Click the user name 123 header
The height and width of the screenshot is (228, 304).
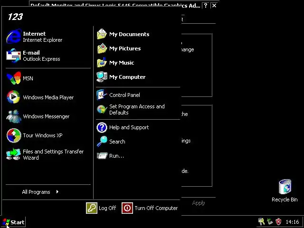click(15, 17)
